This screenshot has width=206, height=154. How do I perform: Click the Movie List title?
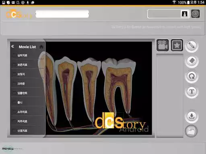pyautogui.click(x=27, y=47)
